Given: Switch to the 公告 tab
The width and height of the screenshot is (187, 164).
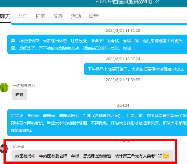Looking at the screenshot, I should coord(22,16).
